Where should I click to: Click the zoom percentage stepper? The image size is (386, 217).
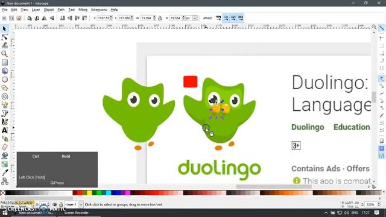[379, 204]
